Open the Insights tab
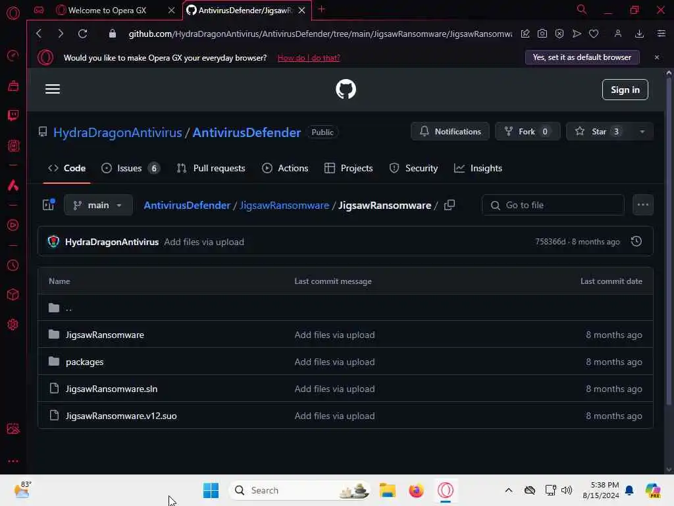This screenshot has height=506, width=674. [478, 168]
